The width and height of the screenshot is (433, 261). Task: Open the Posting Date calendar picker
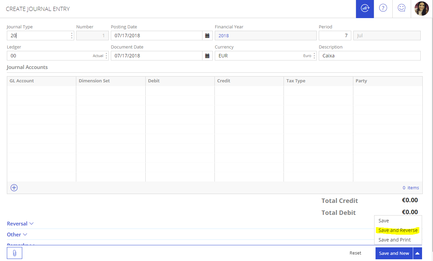pos(207,36)
